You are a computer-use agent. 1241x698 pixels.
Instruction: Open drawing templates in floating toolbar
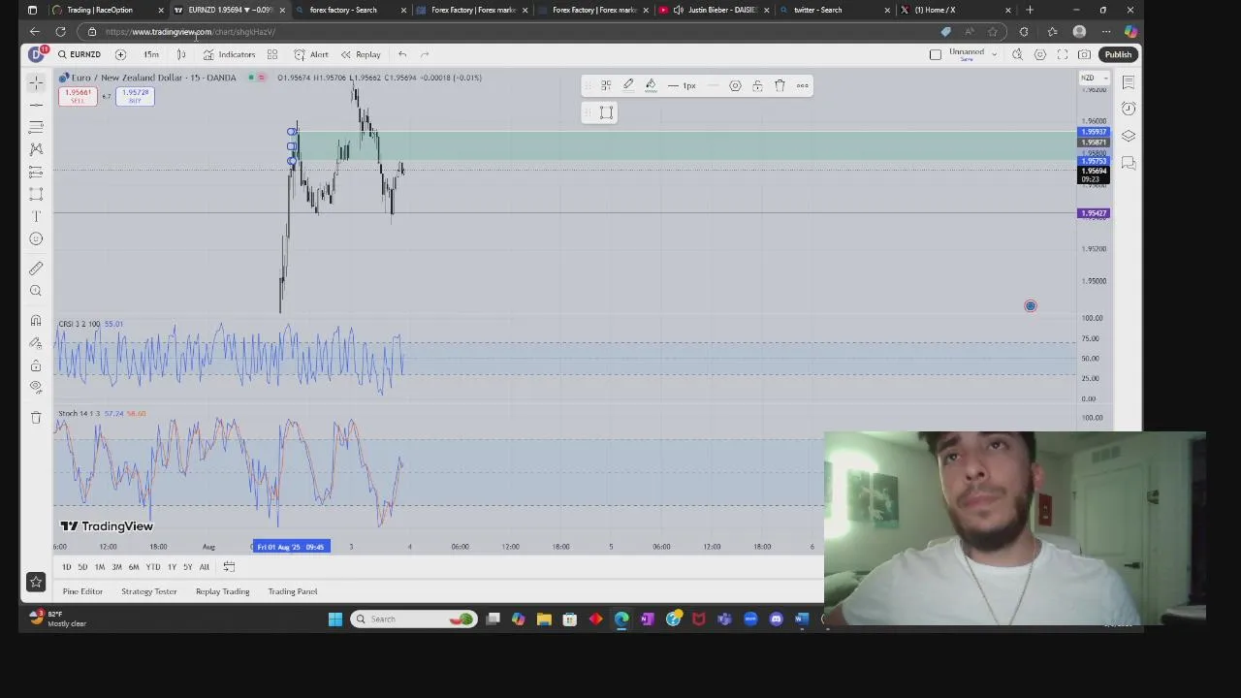click(x=606, y=85)
